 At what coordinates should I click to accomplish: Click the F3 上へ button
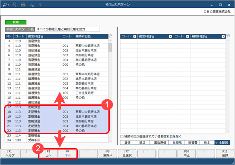[x=48, y=153]
